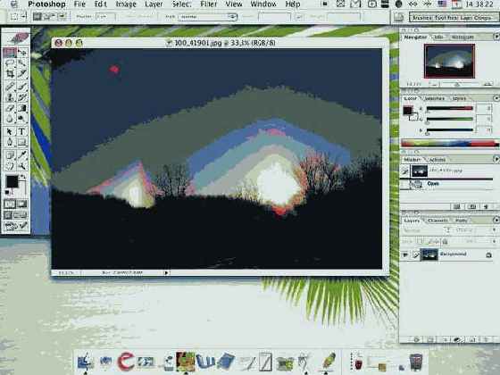Viewport: 500px width, 375px height.
Task: Hide the Background layer with eye icon
Action: pyautogui.click(x=405, y=254)
